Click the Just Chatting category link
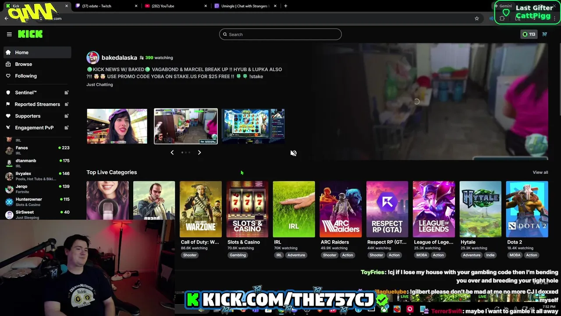 click(99, 84)
